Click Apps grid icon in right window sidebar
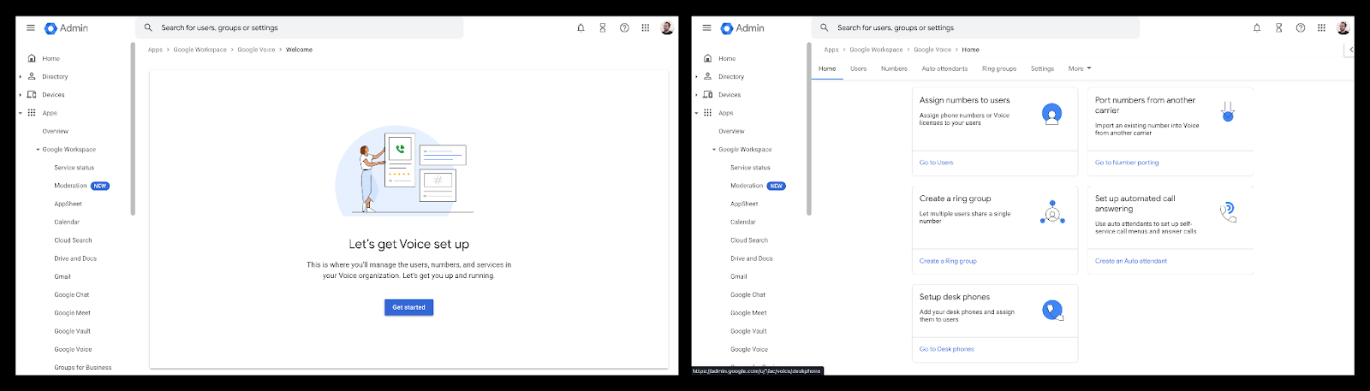The height and width of the screenshot is (391, 1370). click(x=708, y=113)
